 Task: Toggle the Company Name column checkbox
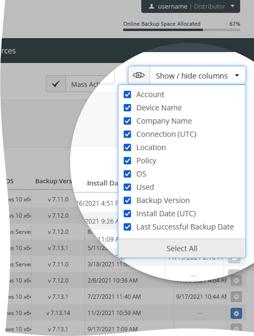[x=127, y=121]
